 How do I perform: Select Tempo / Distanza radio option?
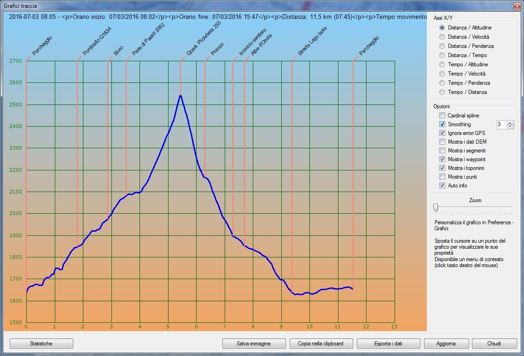pos(442,92)
